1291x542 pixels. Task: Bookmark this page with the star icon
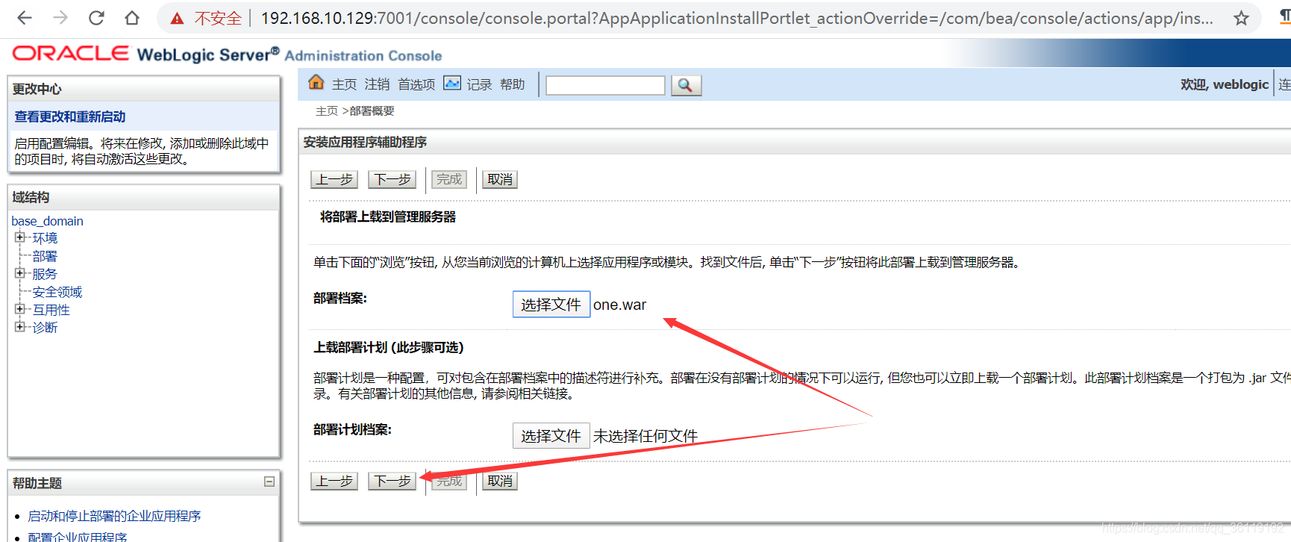(x=1241, y=18)
